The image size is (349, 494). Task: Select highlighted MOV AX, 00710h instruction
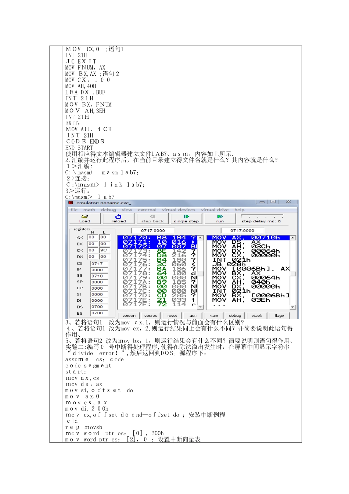(249, 238)
